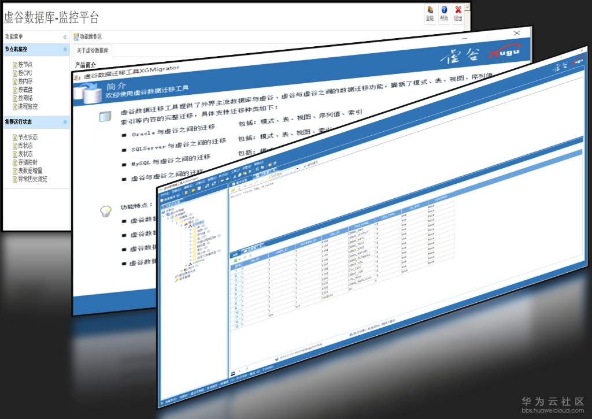Collapse the 功能菜单 sidebar with double-chevron
The height and width of the screenshot is (419, 592).
pos(65,37)
